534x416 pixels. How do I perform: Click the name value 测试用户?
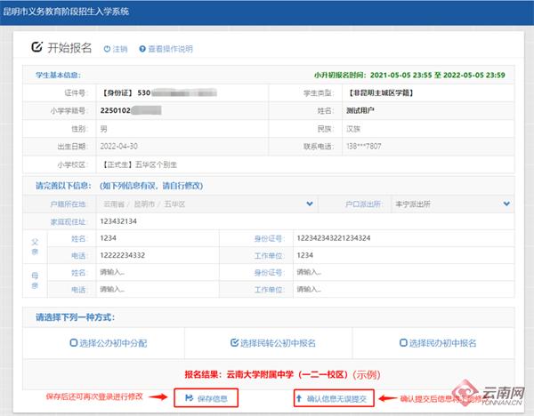(x=360, y=110)
